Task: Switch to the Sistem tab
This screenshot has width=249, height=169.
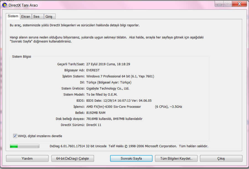Action: 13,16
